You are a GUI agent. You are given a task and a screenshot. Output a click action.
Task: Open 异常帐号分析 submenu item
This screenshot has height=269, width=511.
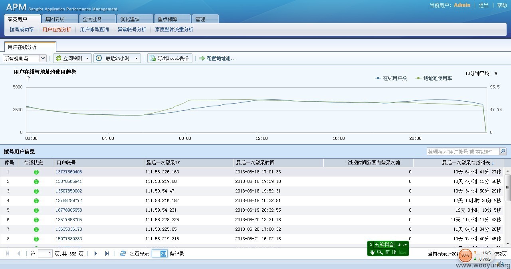coord(132,29)
